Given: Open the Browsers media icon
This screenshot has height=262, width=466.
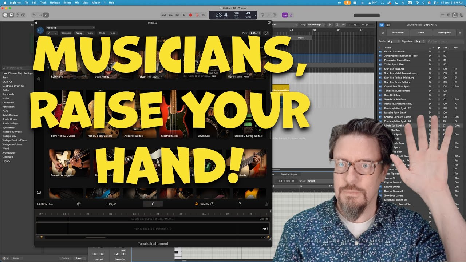Looking at the screenshot, I should coord(461,15).
